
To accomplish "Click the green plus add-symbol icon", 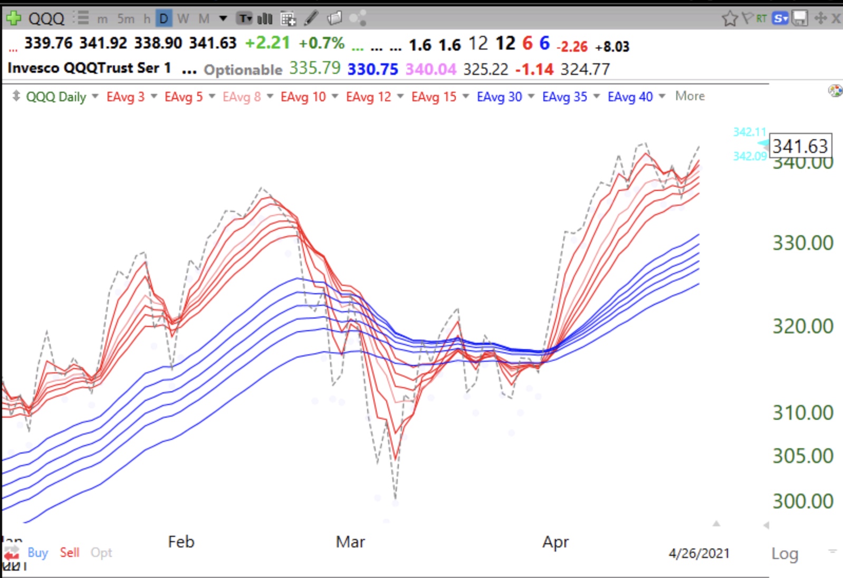I will (x=13, y=18).
